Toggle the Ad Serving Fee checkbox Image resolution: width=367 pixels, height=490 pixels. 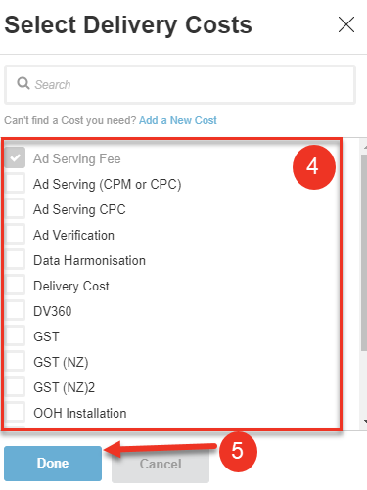coord(15,157)
